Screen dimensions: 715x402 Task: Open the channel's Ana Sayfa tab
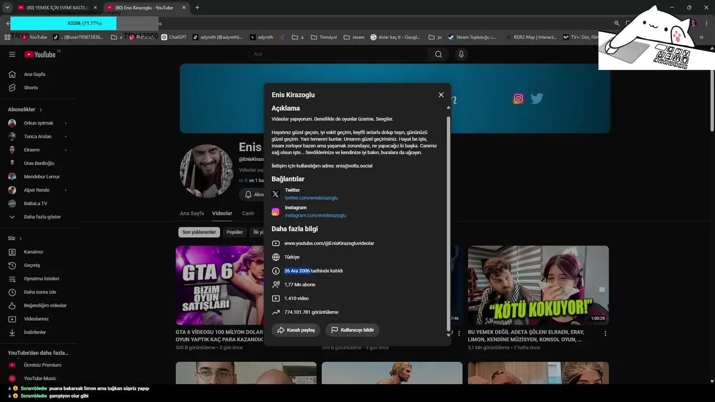click(192, 213)
